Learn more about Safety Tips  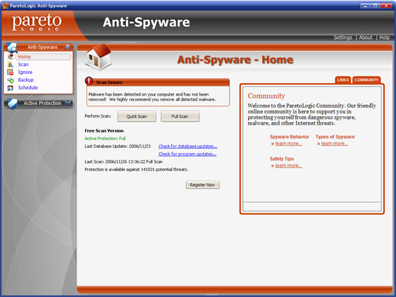click(288, 166)
